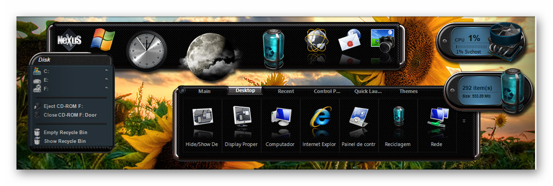553x186 pixels.
Task: Click the E: drive icon
Action: [x=37, y=80]
